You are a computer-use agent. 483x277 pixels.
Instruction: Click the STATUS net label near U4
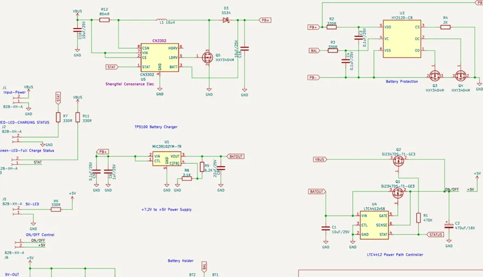(436, 235)
